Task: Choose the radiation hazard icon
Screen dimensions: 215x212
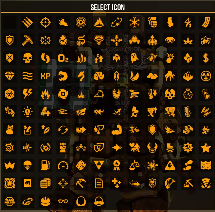Action: (206, 76)
